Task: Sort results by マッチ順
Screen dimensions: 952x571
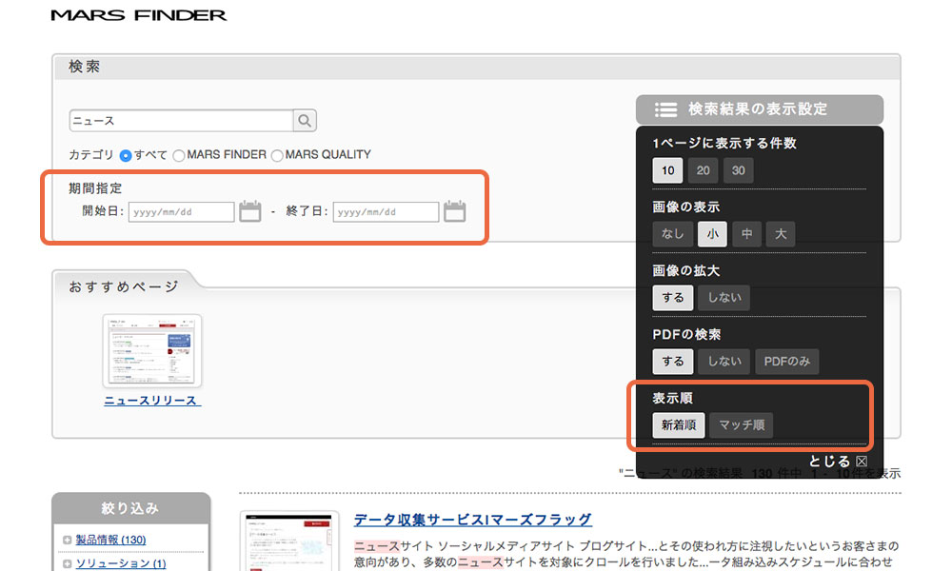Action: (742, 425)
